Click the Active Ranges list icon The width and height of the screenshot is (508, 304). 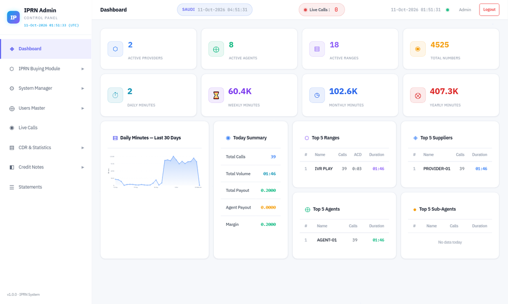coord(317,49)
